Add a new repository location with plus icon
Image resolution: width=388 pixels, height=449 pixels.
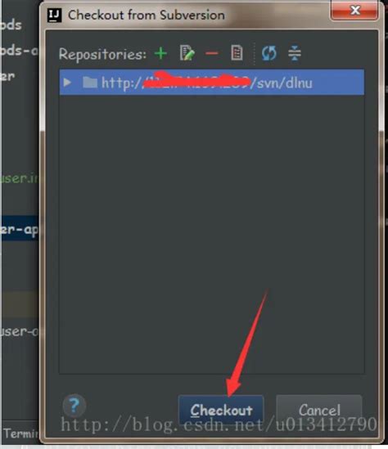[x=160, y=53]
